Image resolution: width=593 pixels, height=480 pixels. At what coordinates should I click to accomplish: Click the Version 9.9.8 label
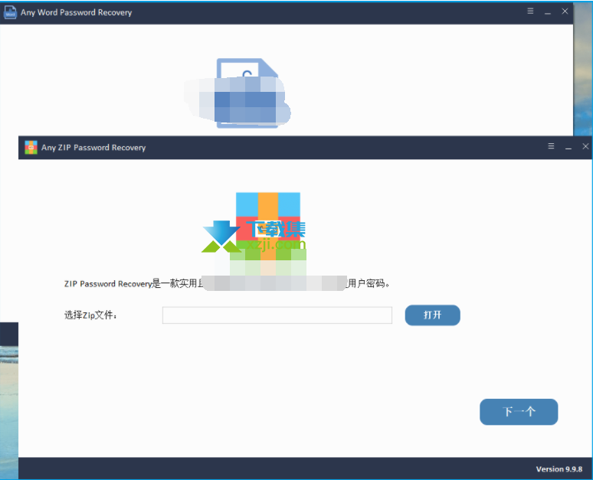coord(559,469)
